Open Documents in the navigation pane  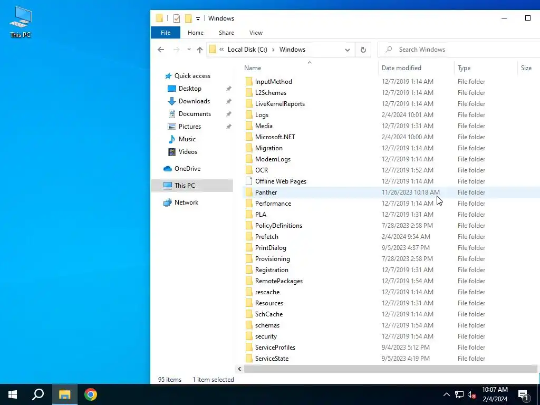pyautogui.click(x=195, y=114)
